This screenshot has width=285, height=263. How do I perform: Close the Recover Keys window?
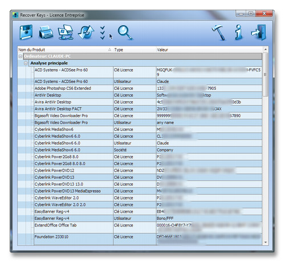click(264, 14)
